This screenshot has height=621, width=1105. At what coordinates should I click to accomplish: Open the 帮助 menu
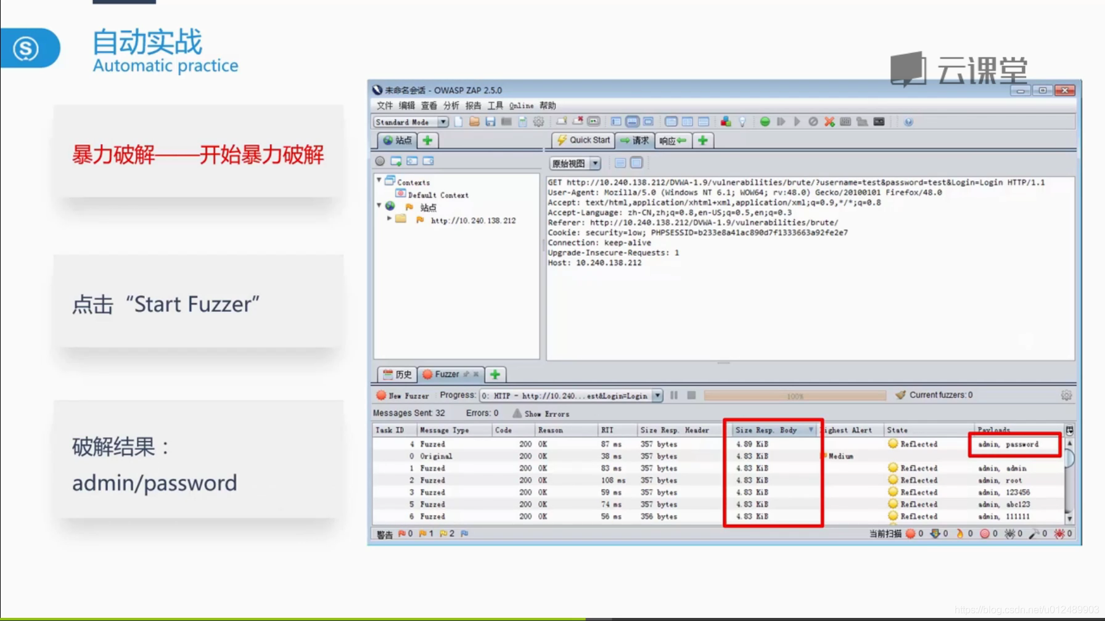pyautogui.click(x=548, y=106)
